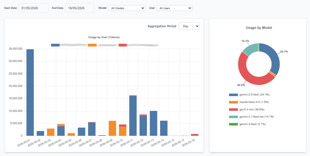This screenshot has width=310, height=156.
Task: Click the Usage by User (Tokens) chart title
Action: 104,37
